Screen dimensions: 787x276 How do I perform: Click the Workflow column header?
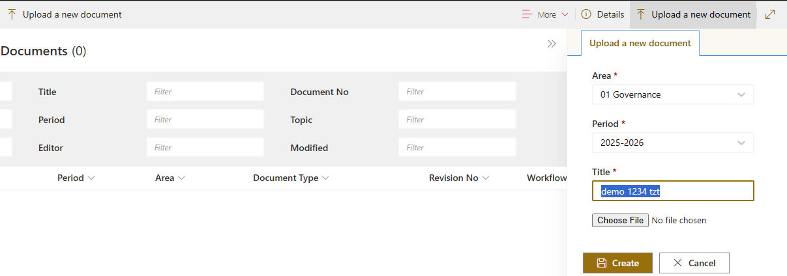546,178
